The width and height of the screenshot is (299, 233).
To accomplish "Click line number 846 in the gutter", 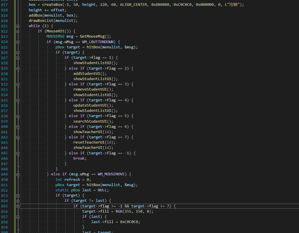I will (x=4, y=158).
